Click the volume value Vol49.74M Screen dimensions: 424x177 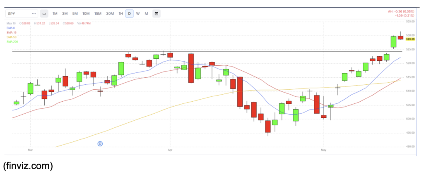(x=84, y=24)
